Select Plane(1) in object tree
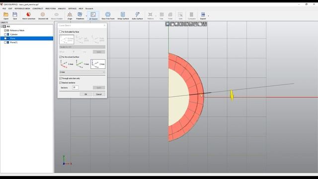The image size is (318, 179). [13, 42]
